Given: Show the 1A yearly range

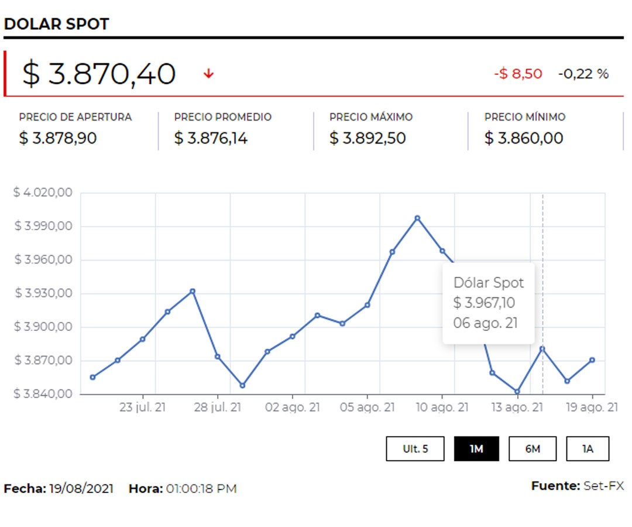Looking at the screenshot, I should point(587,449).
